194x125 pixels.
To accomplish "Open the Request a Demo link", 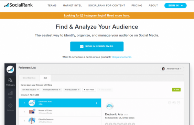I will (x=121, y=57).
